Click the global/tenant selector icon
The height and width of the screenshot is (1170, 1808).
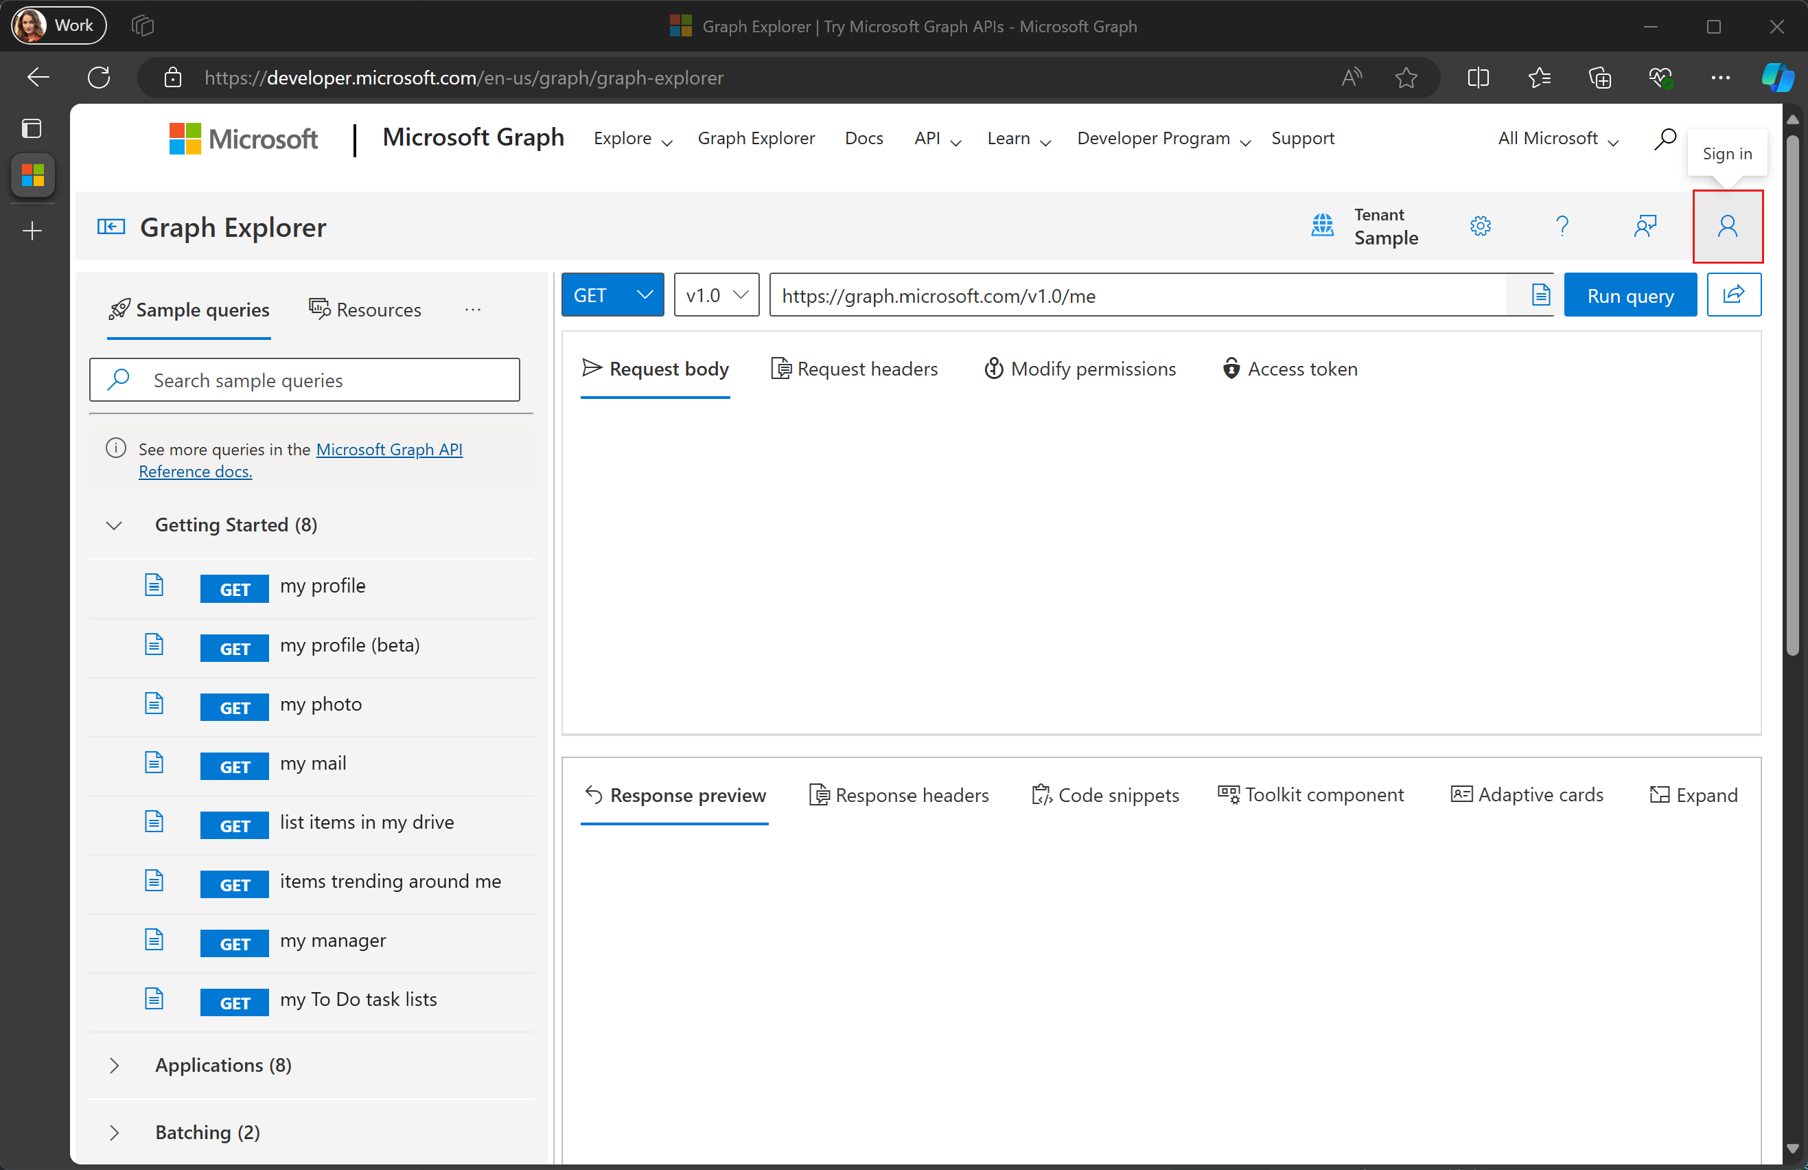coord(1323,225)
